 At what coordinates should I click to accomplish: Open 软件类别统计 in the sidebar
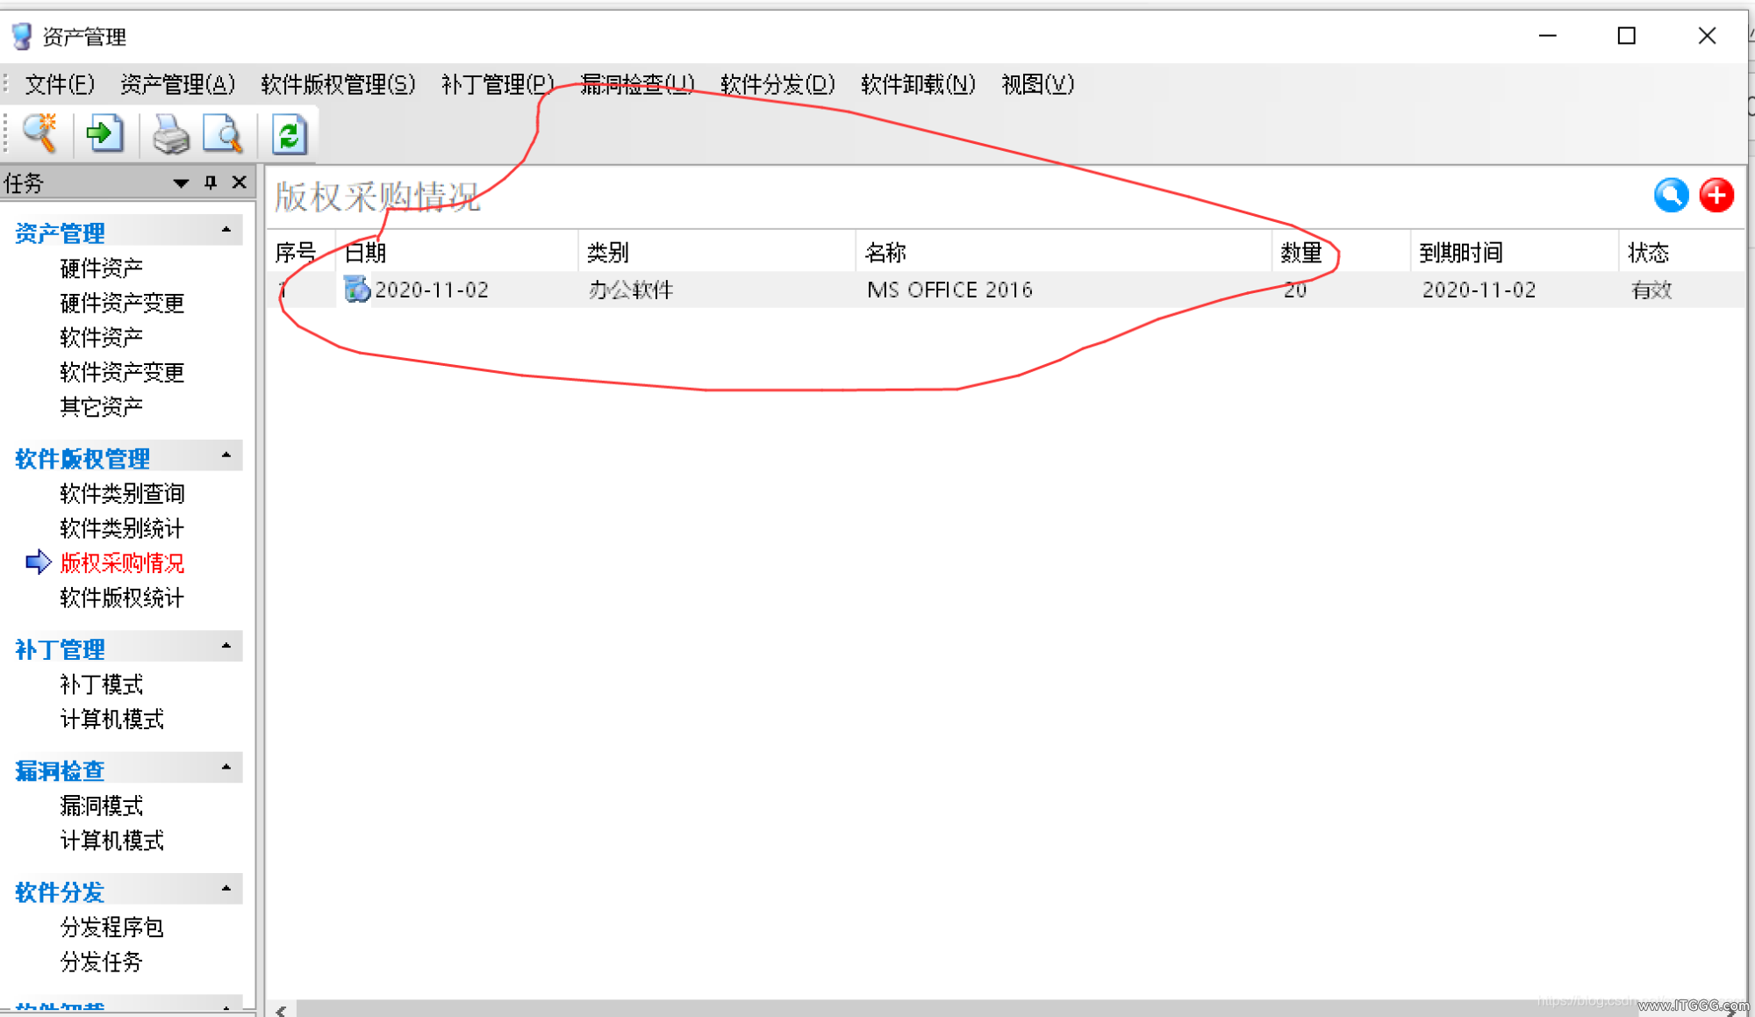(x=122, y=529)
